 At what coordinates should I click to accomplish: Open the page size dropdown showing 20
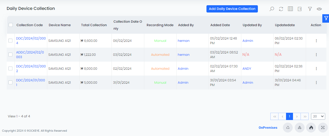[x=318, y=116]
